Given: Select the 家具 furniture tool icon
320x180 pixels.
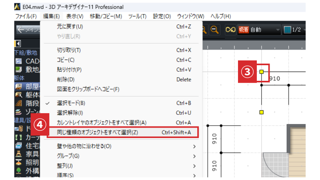Looking at the screenshot, I should pyautogui.click(x=18, y=154).
